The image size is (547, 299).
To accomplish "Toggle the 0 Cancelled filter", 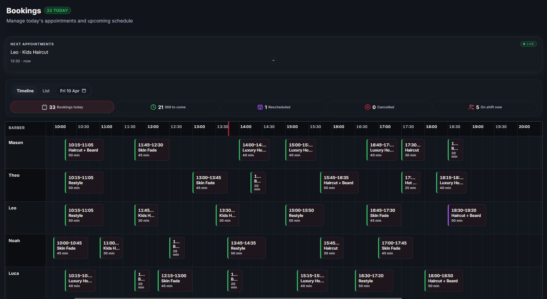I will point(379,107).
